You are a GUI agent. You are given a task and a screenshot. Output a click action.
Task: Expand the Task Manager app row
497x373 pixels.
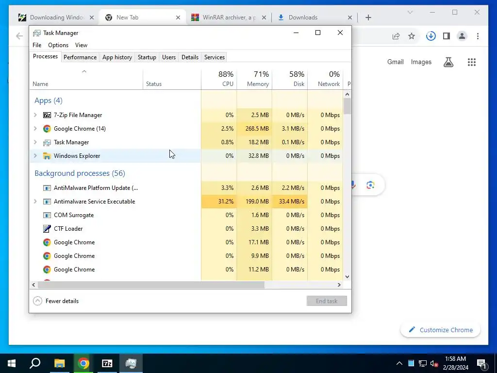tap(35, 142)
